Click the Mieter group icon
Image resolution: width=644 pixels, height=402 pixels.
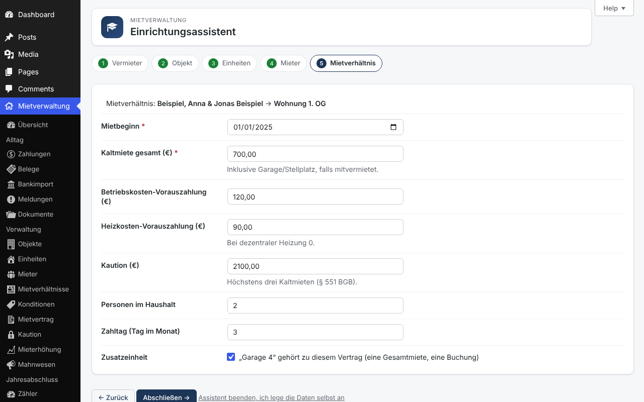(11, 274)
